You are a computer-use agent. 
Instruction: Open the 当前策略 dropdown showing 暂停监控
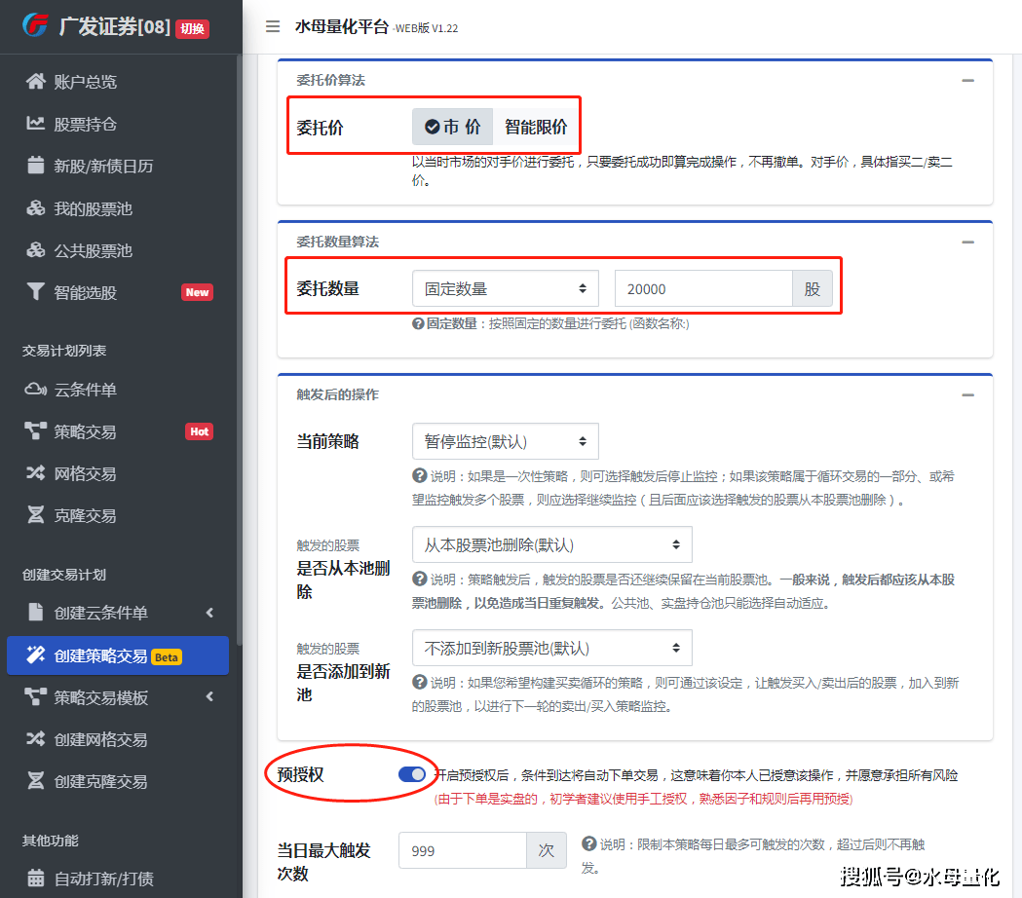[505, 441]
